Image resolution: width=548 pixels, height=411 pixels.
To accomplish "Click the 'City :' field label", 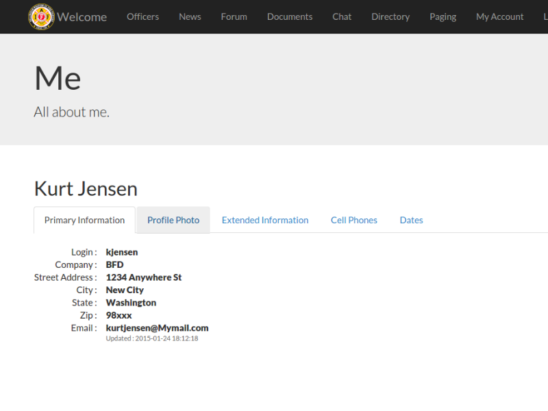I will click(87, 290).
